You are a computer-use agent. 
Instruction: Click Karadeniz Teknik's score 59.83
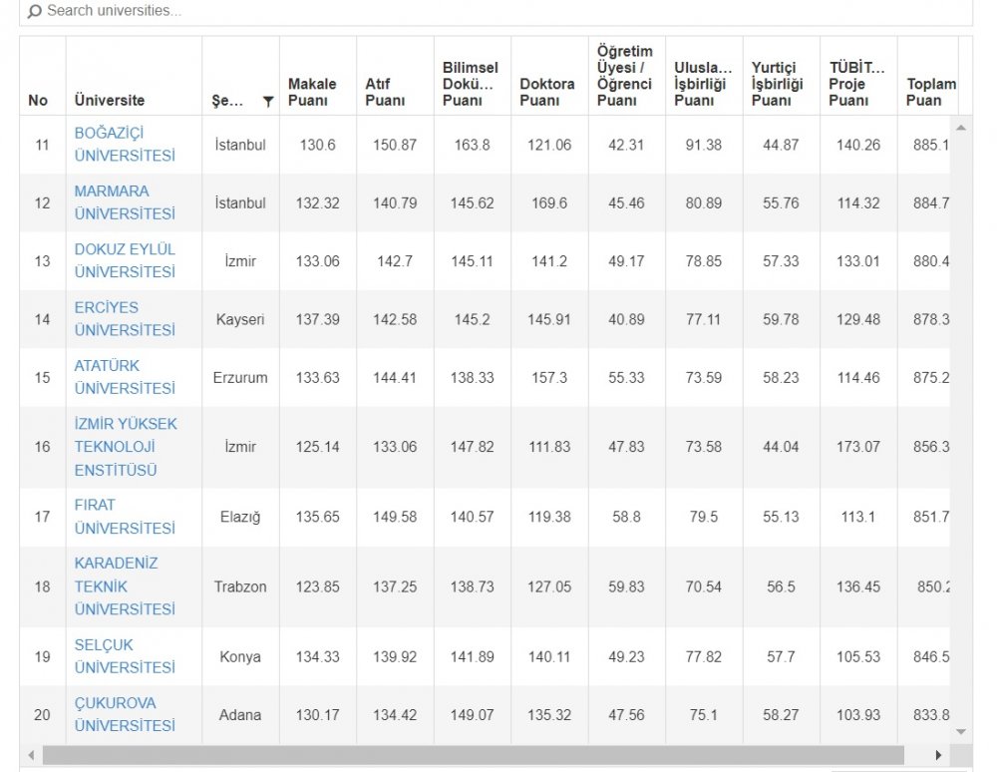tap(626, 586)
